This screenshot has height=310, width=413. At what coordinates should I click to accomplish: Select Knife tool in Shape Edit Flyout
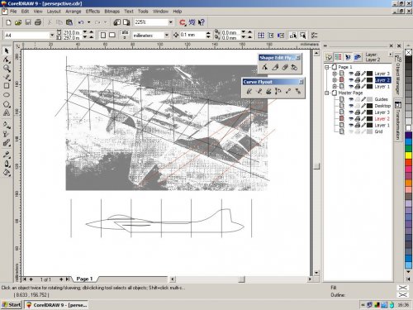pos(275,67)
